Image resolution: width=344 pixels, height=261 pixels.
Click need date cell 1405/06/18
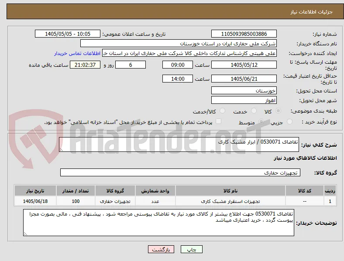[35, 201]
